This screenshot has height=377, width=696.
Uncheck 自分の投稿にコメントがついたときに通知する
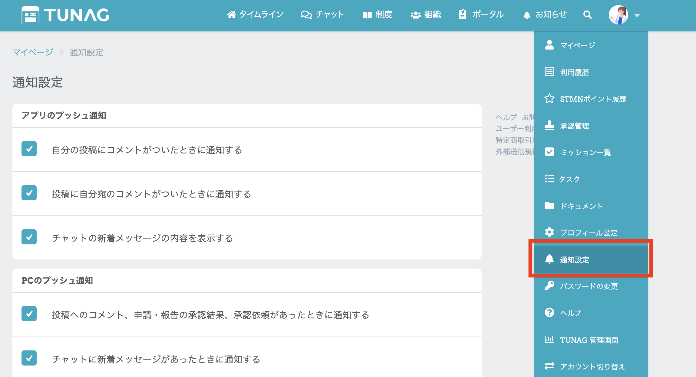coord(29,149)
